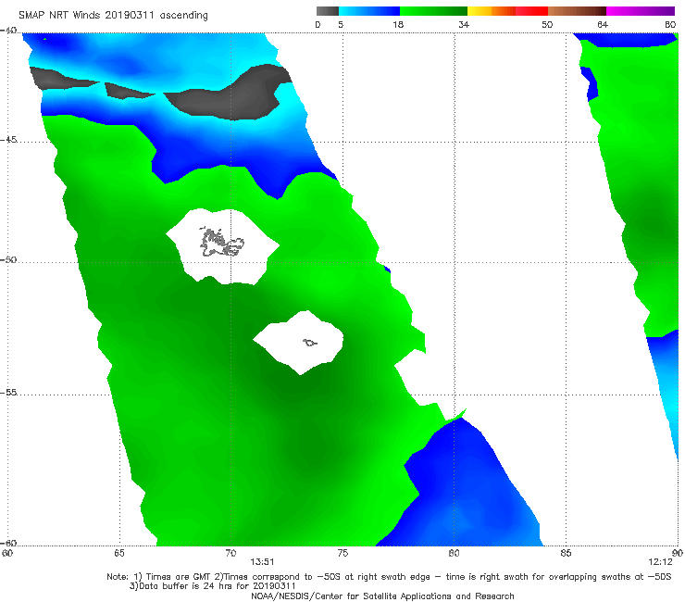685x602 pixels.
Task: Click the gray segment of the wind colorbar
Action: [328, 11]
